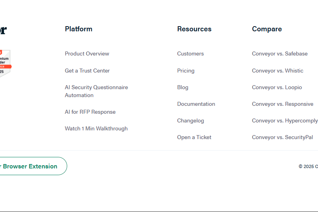Image resolution: width=318 pixels, height=212 pixels.
Task: Click Conveyor vs. SecurityPal link
Action: click(282, 137)
